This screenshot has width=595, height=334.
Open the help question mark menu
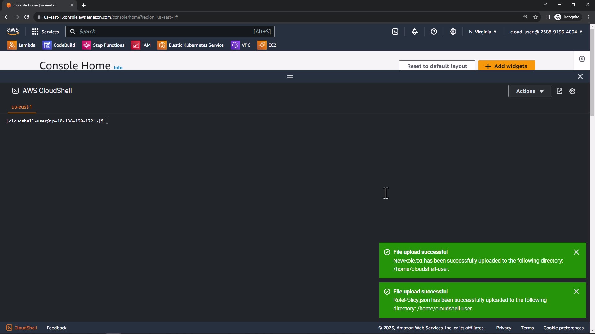coord(434,32)
